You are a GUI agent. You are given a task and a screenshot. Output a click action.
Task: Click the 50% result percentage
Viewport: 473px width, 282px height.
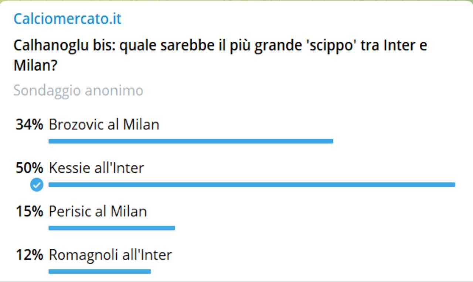pyautogui.click(x=29, y=168)
